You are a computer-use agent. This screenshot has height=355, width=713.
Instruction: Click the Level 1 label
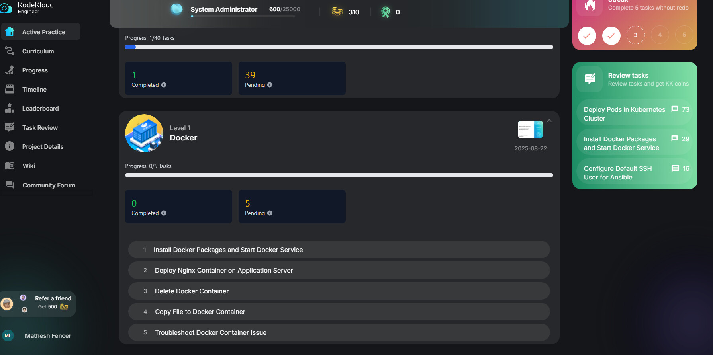coord(180,128)
